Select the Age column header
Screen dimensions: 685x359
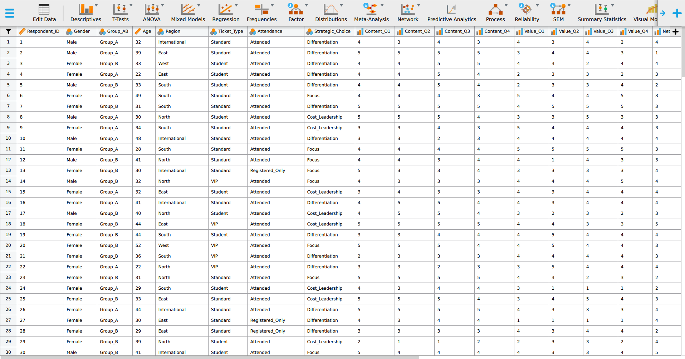click(x=144, y=31)
